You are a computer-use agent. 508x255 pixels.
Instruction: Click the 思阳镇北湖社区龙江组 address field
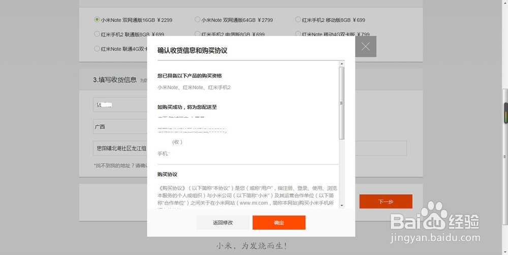pyautogui.click(x=120, y=148)
